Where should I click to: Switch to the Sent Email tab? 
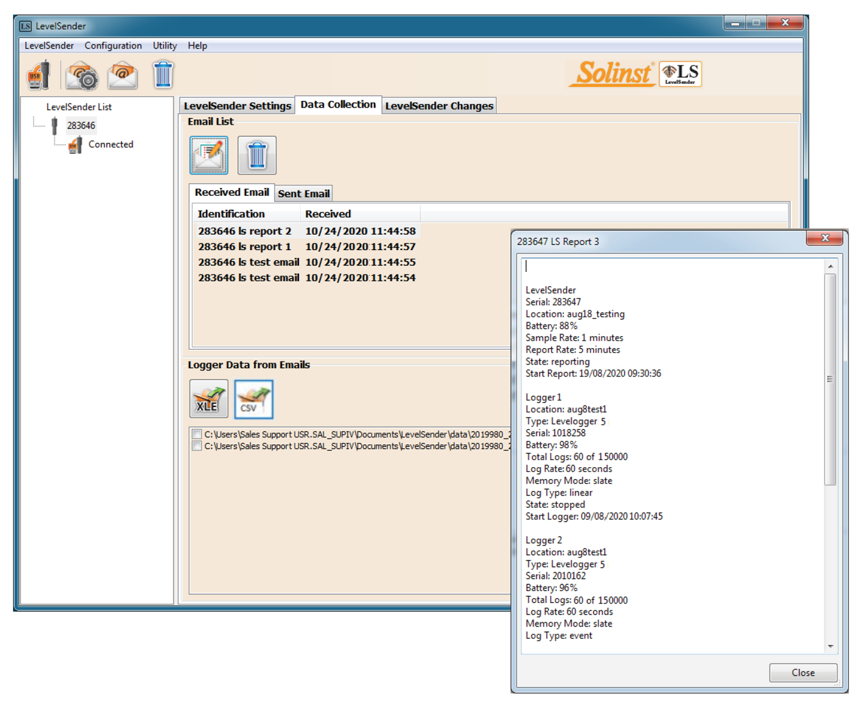303,193
